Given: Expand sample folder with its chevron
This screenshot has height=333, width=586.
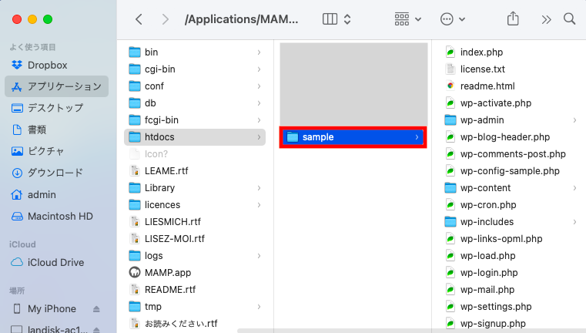Looking at the screenshot, I should pyautogui.click(x=417, y=137).
